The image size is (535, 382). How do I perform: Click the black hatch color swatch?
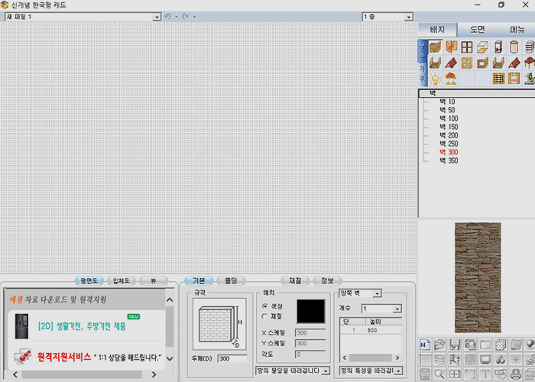click(x=310, y=311)
